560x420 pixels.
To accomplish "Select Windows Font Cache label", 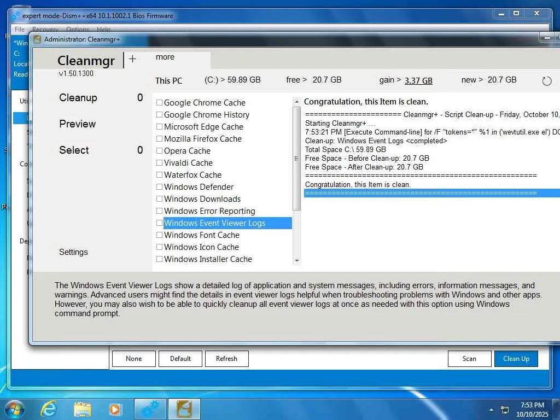I will (x=201, y=235).
